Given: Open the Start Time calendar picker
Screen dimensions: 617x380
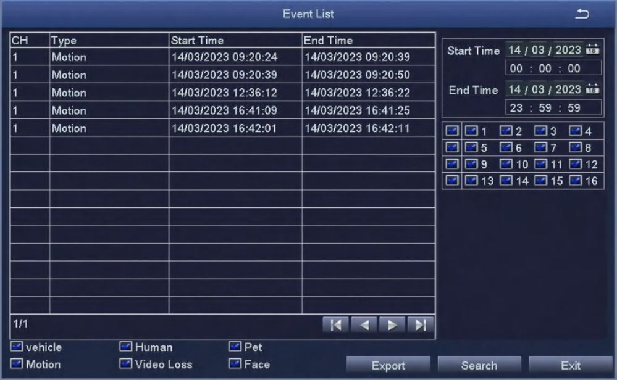Looking at the screenshot, I should [594, 51].
